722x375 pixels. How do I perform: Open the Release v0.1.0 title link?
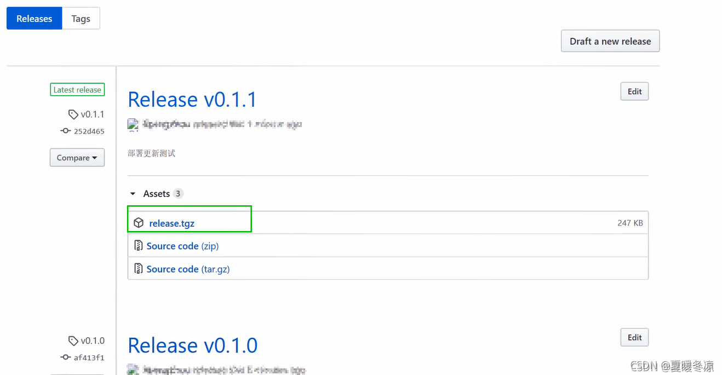(x=192, y=345)
